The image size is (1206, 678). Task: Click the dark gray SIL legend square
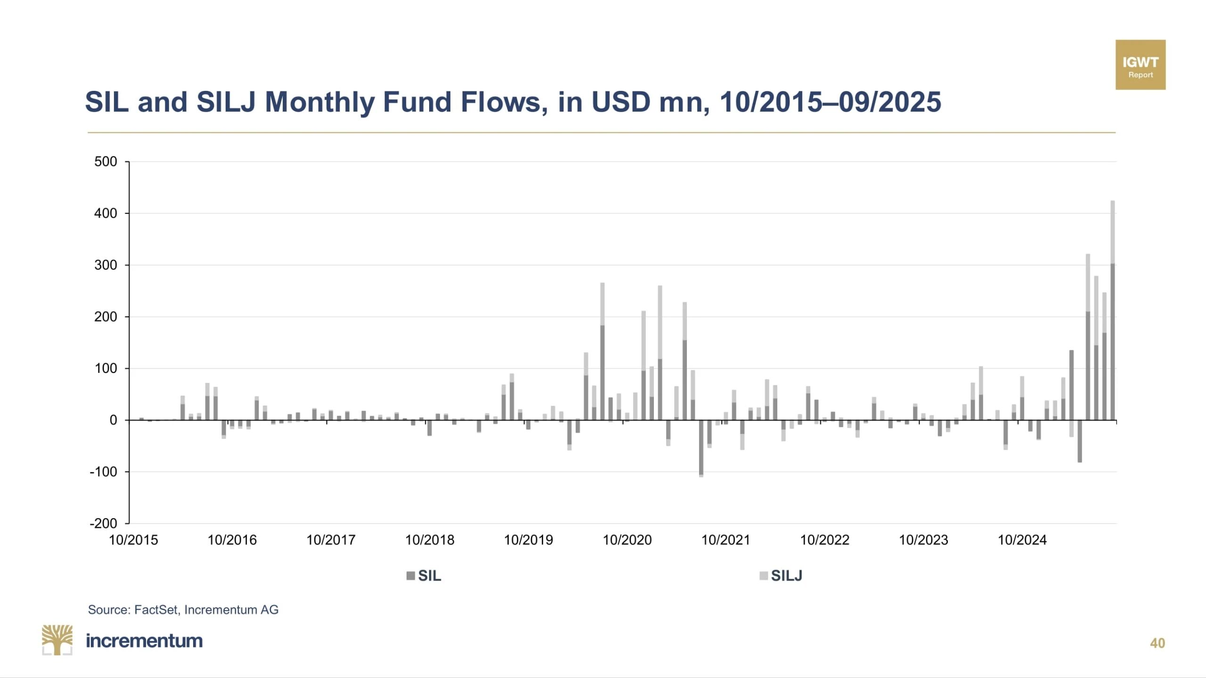[x=410, y=575]
